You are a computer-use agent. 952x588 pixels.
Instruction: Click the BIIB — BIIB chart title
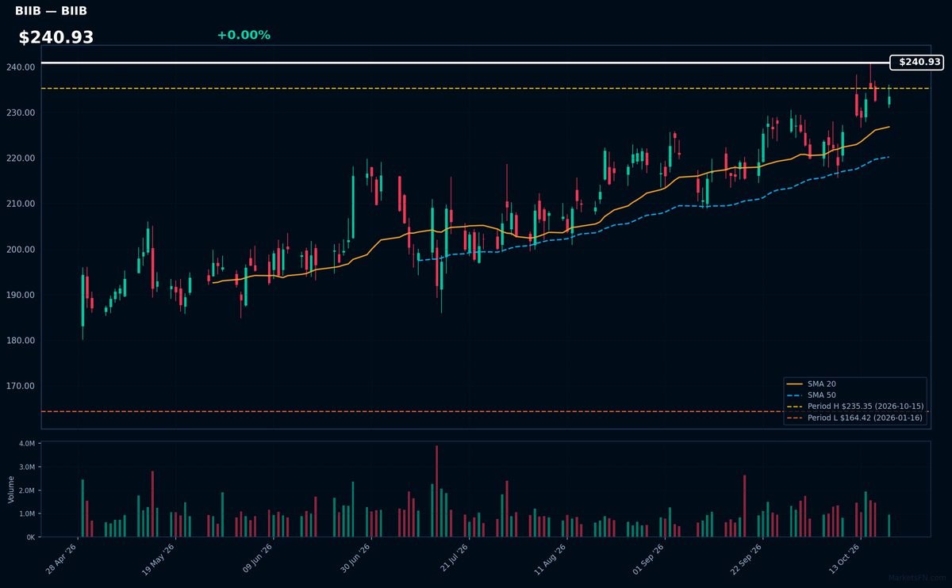[51, 11]
